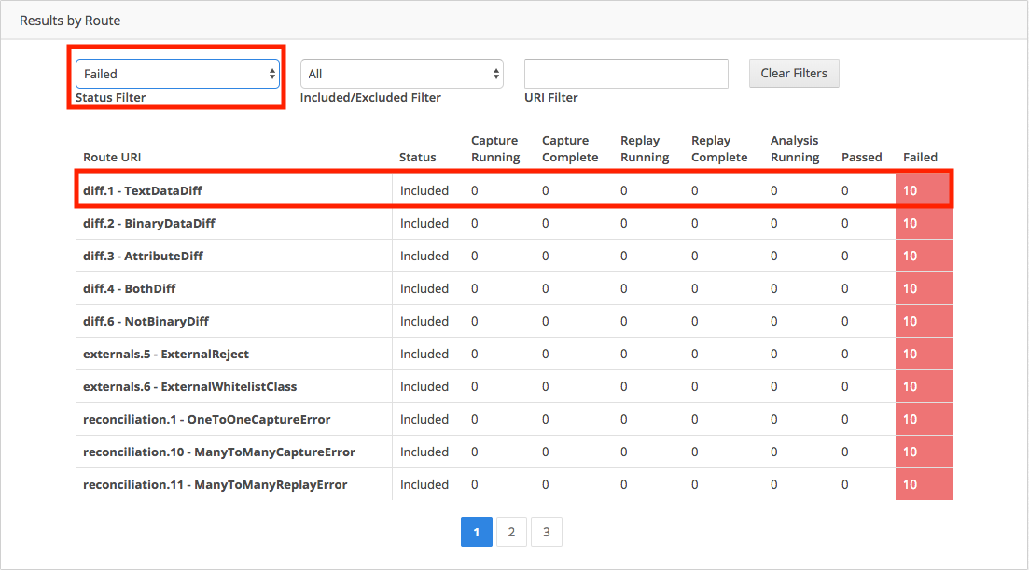Click the Failed count for reconciliation.1 - OneToOneCaptureError

pyautogui.click(x=924, y=419)
